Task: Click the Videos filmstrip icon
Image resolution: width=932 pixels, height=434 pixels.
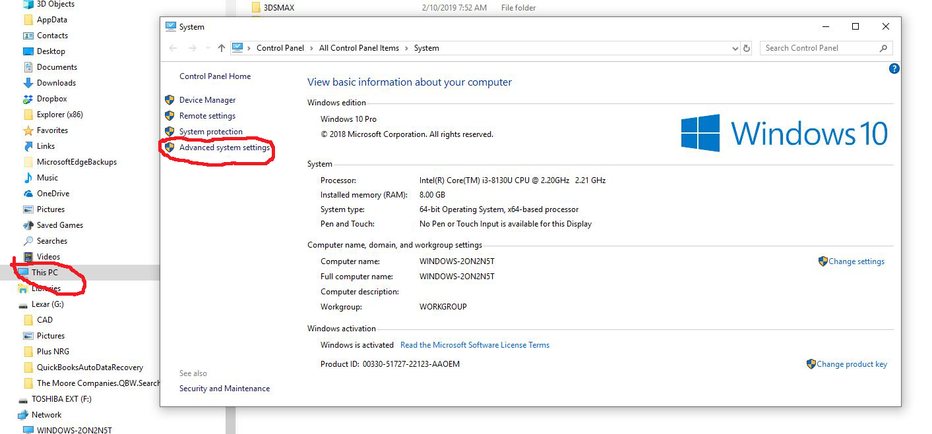Action: 28,257
